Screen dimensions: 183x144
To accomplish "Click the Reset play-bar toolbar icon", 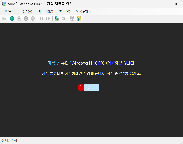I will tap(48, 19).
